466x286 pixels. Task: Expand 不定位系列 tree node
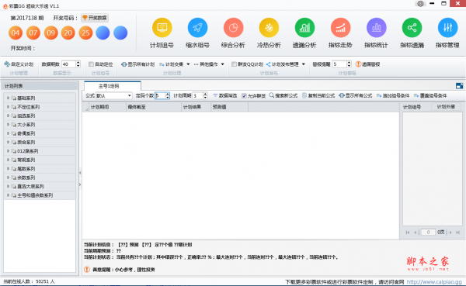point(8,107)
